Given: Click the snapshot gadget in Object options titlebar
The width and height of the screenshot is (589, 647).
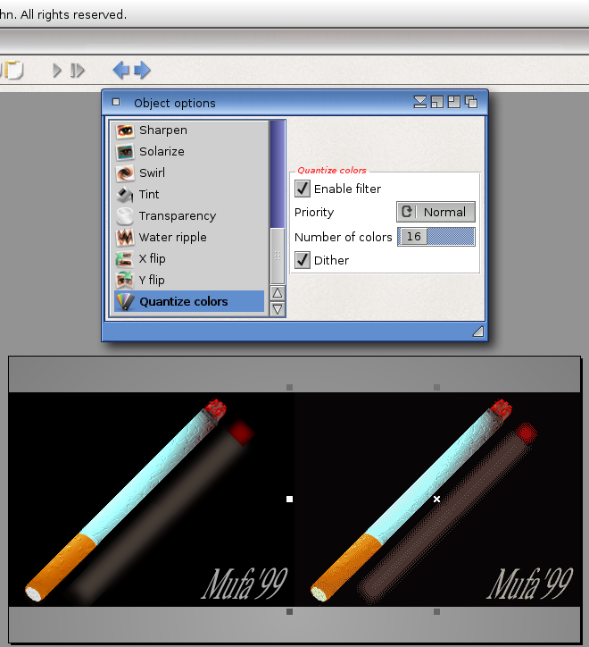Looking at the screenshot, I should coord(454,102).
